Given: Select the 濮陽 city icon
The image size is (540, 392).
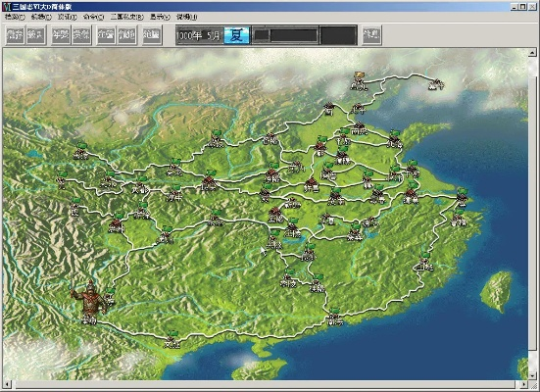Looking at the screenshot, I should tap(342, 156).
